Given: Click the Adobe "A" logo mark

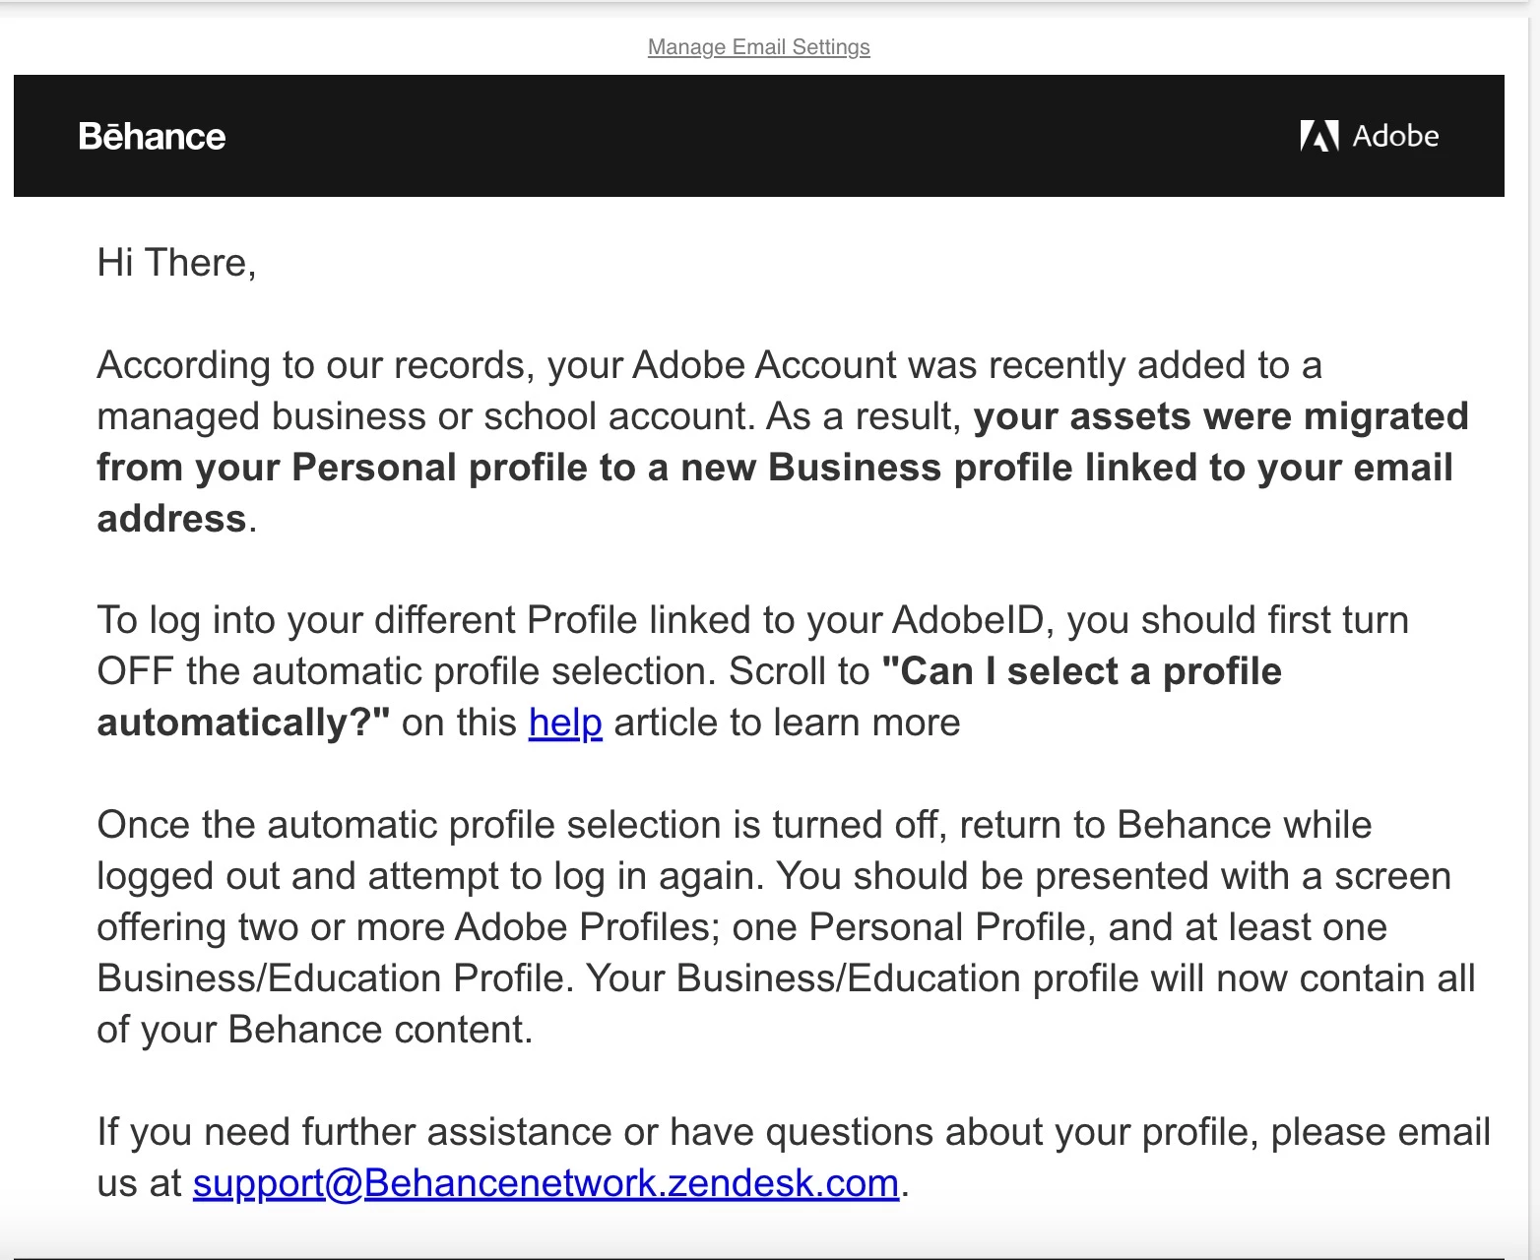Looking at the screenshot, I should 1318,136.
